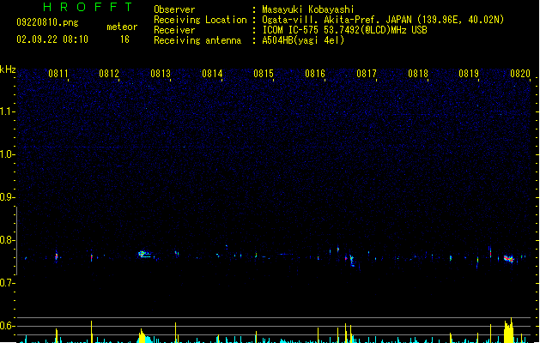Click the date stamp 02.09.22 08:10
The image size is (540, 343).
tap(52, 39)
